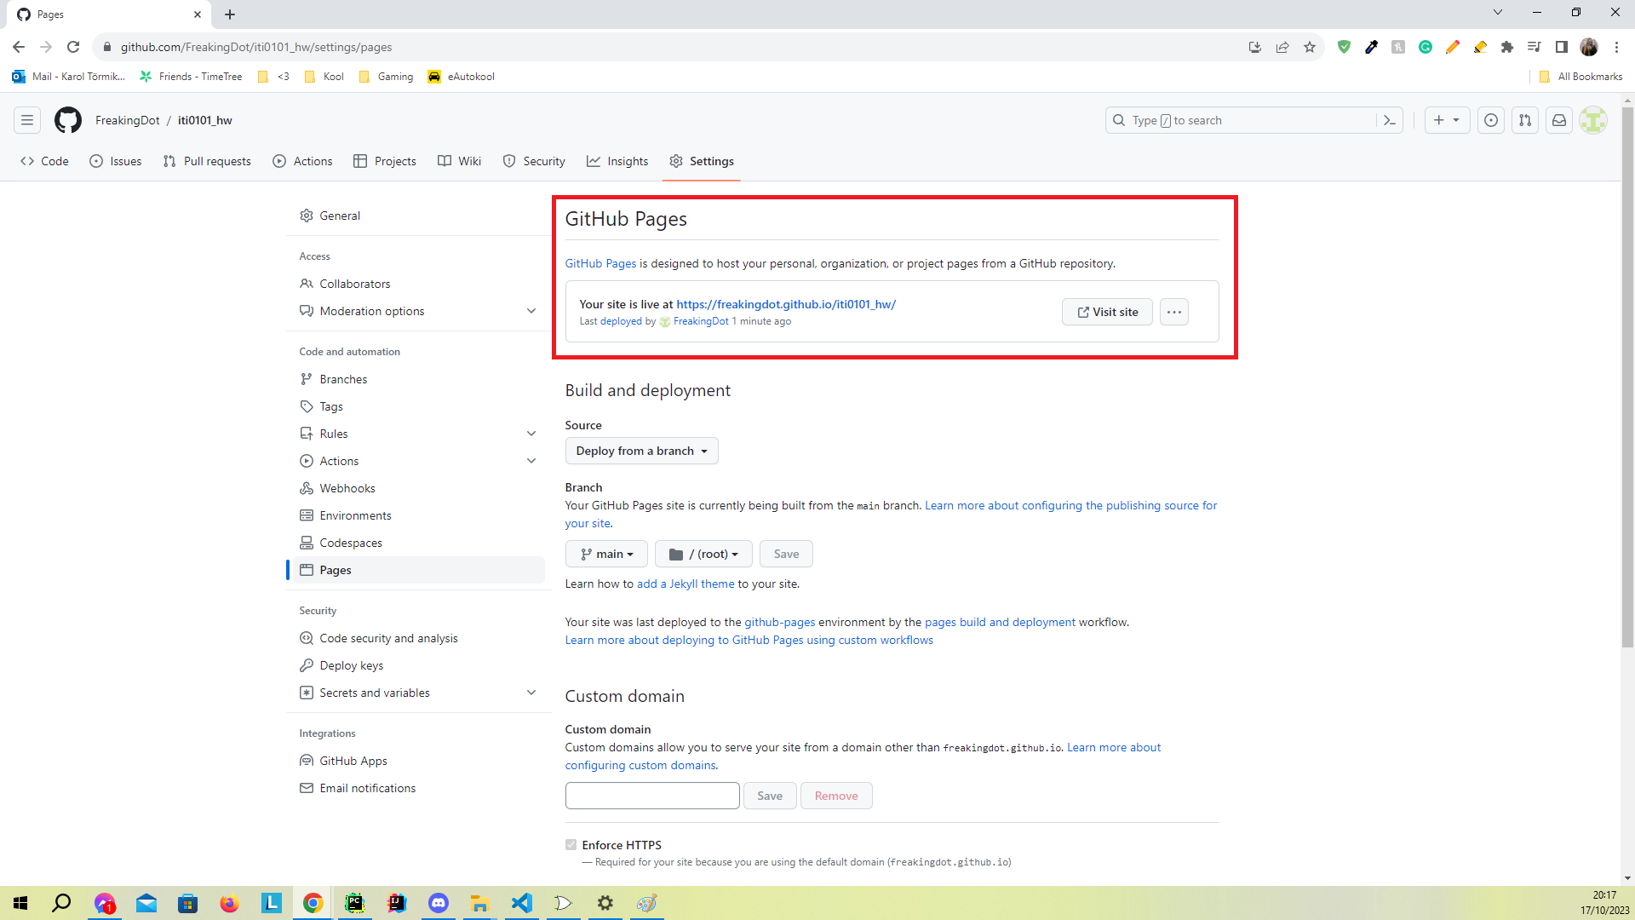The width and height of the screenshot is (1635, 920).
Task: Open more options for Pages deployment
Action: tap(1174, 312)
